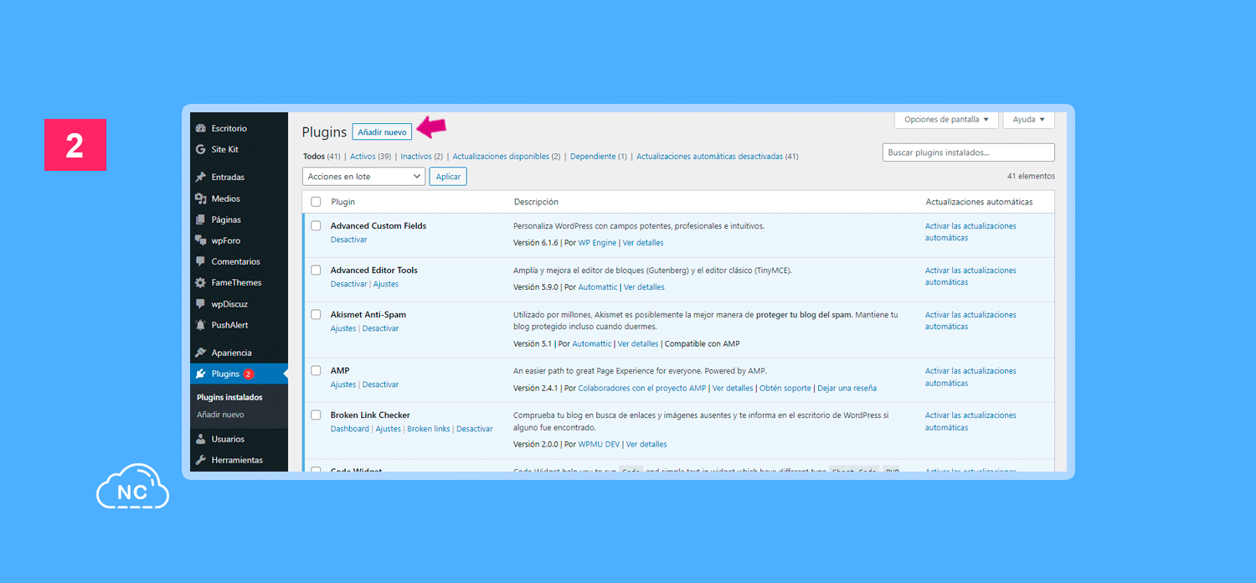Check the Advanced Custom Fields checkbox

point(316,225)
